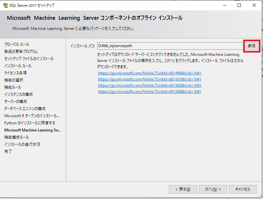Image resolution: width=263 pixels, height=199 pixels.
Task: Maximize the setup window
Action: tap(239, 5)
